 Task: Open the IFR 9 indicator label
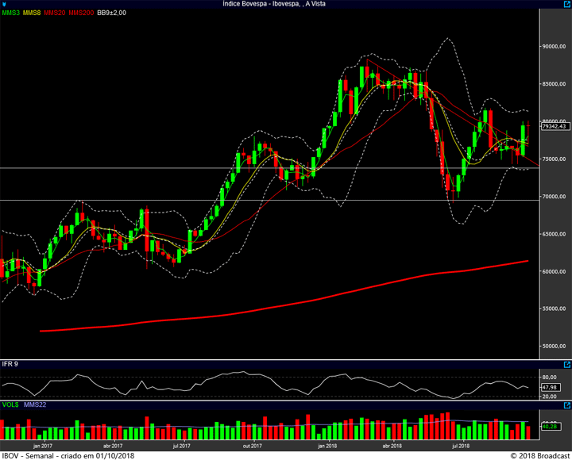click(10, 364)
